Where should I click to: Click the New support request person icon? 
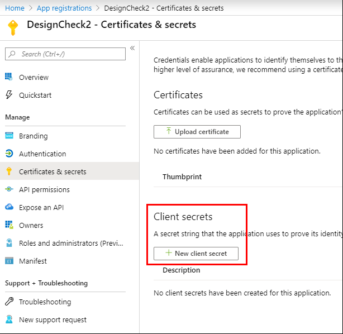9,319
